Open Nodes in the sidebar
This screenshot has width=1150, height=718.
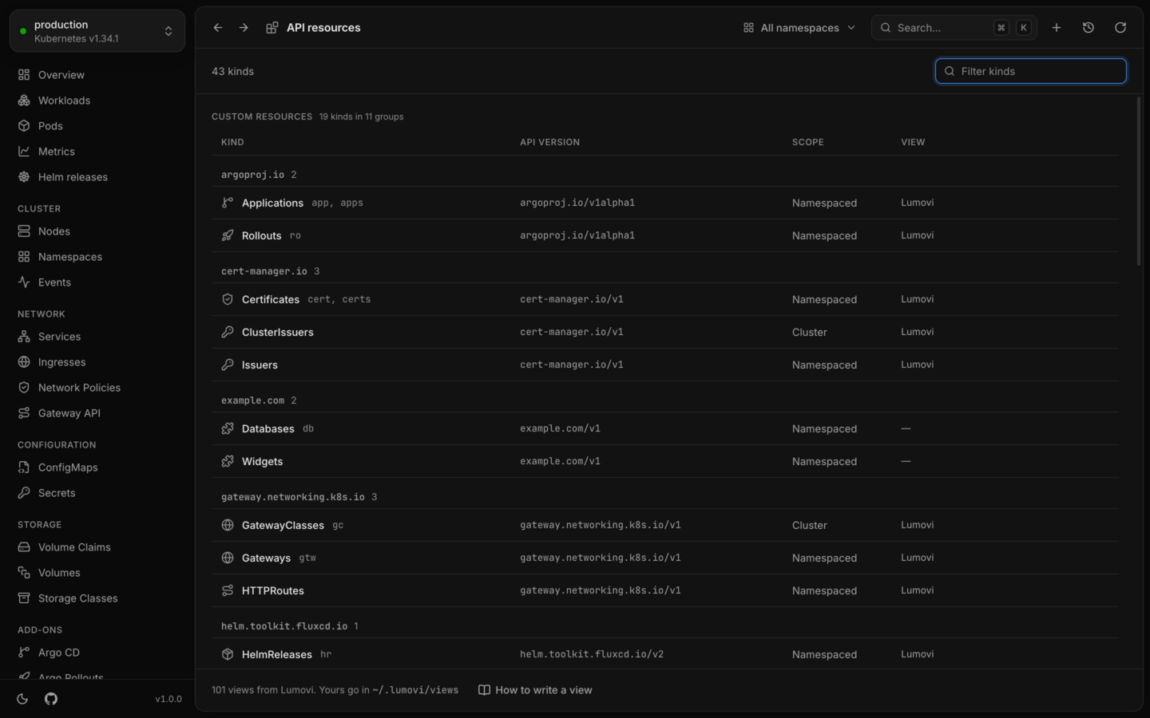tap(97, 231)
